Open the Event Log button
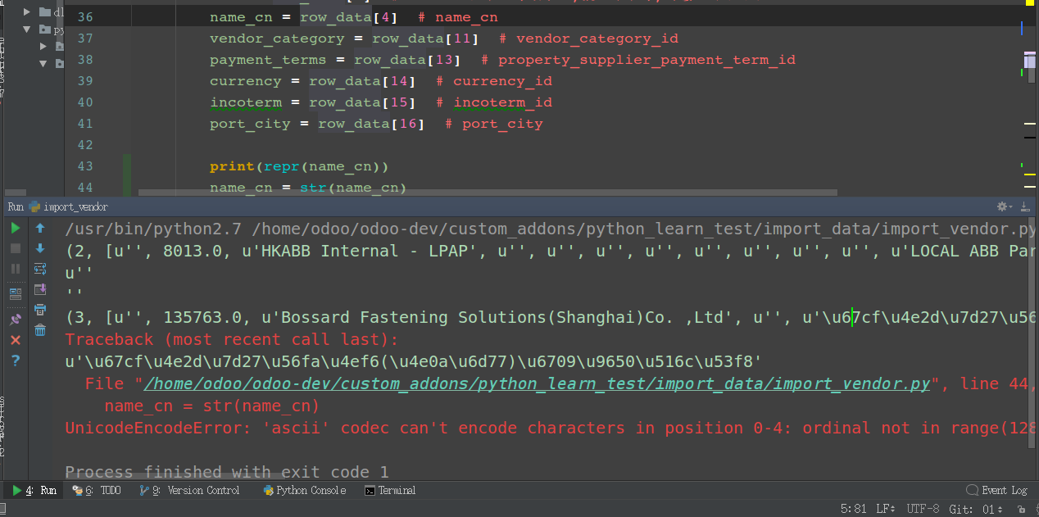This screenshot has width=1039, height=517. tap(996, 490)
